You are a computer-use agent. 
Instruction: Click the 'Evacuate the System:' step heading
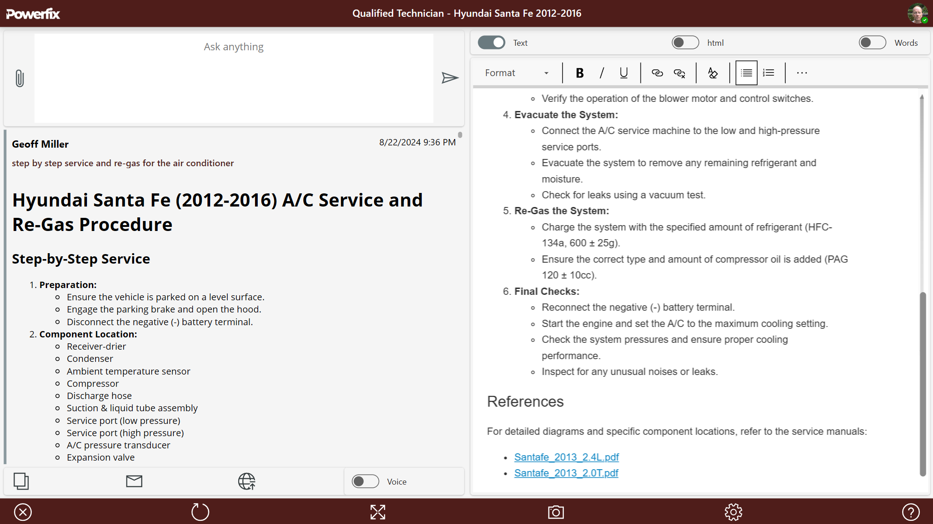(x=566, y=115)
